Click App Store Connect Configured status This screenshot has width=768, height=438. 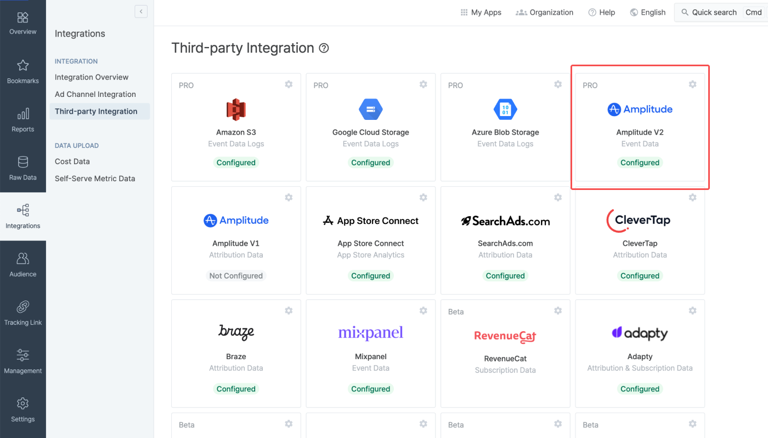pyautogui.click(x=371, y=276)
